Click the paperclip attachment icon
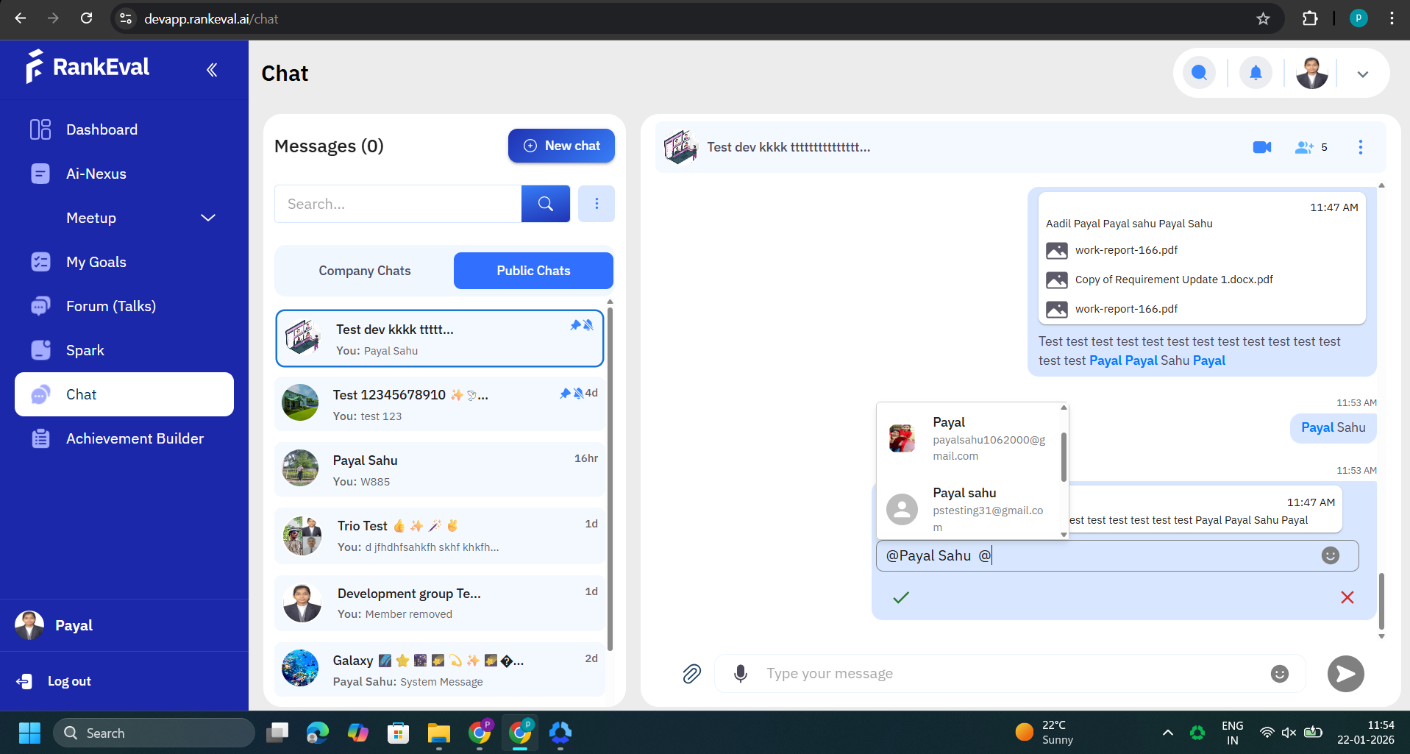The width and height of the screenshot is (1410, 754). click(x=691, y=673)
